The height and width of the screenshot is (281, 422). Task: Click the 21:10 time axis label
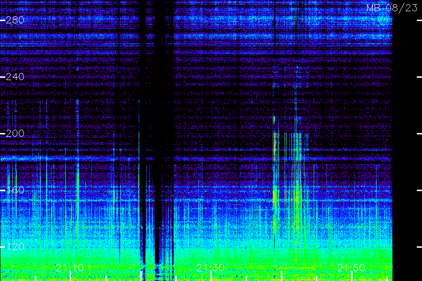[70, 267]
